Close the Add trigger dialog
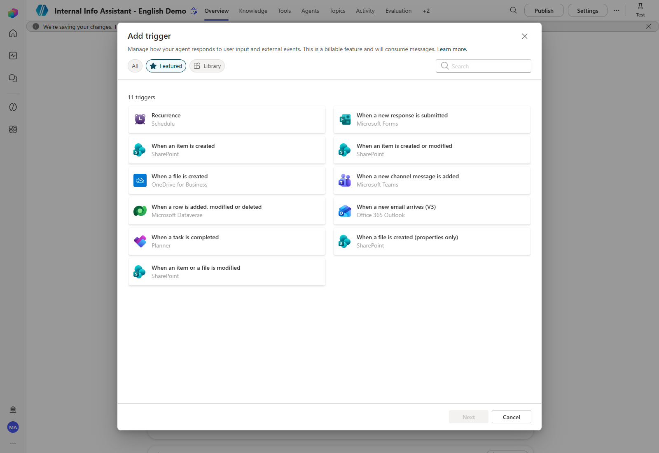659x453 pixels. [x=525, y=36]
